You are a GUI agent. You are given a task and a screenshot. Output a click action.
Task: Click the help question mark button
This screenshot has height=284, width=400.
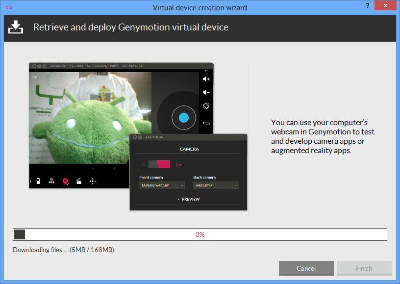(x=367, y=5)
